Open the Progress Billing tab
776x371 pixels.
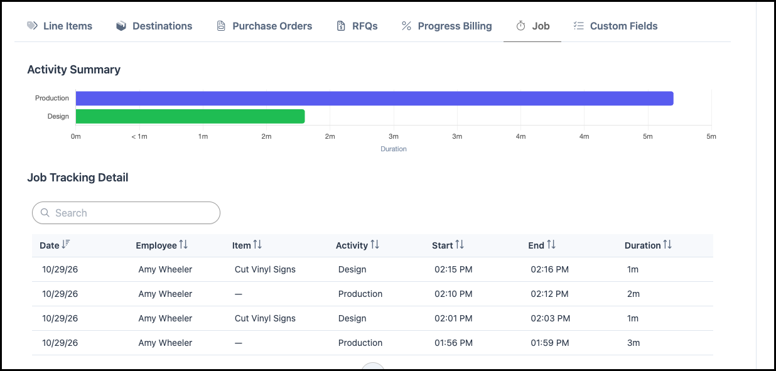(446, 26)
